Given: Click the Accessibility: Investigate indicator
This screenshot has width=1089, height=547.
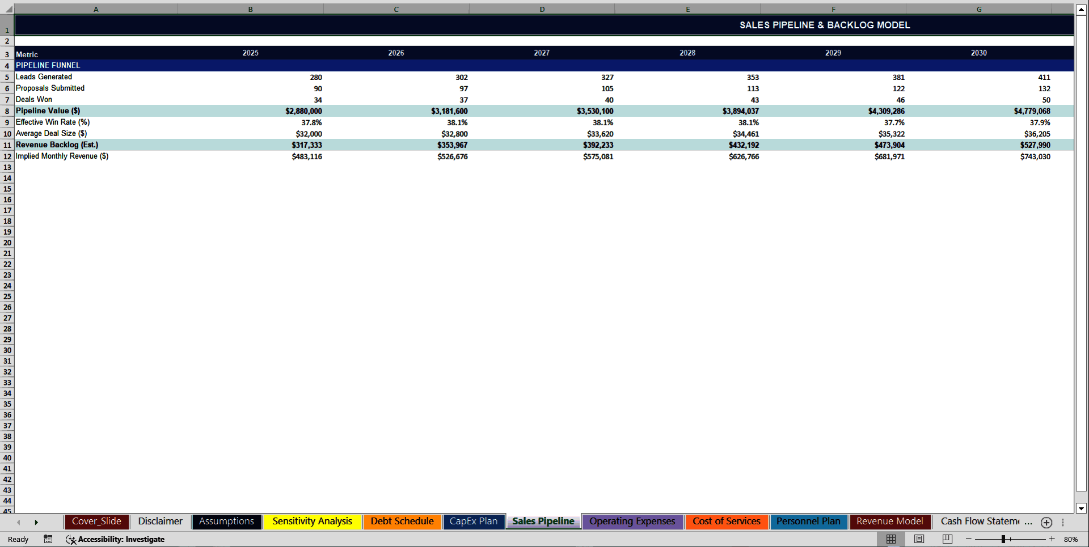Looking at the screenshot, I should (x=115, y=539).
